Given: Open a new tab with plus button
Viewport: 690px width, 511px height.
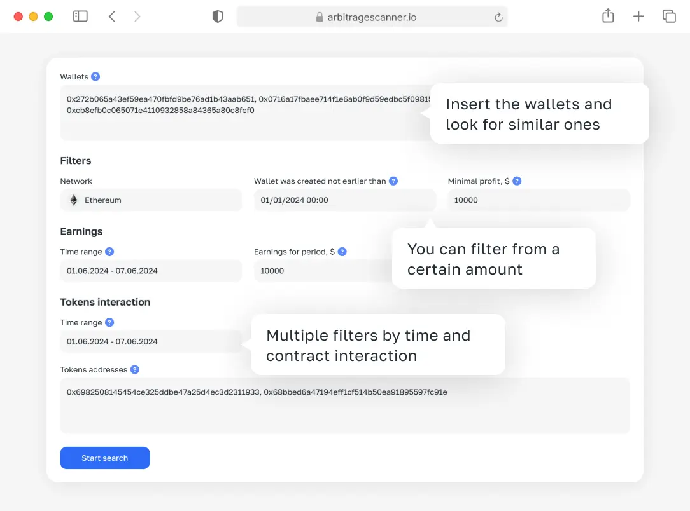Looking at the screenshot, I should tap(638, 17).
